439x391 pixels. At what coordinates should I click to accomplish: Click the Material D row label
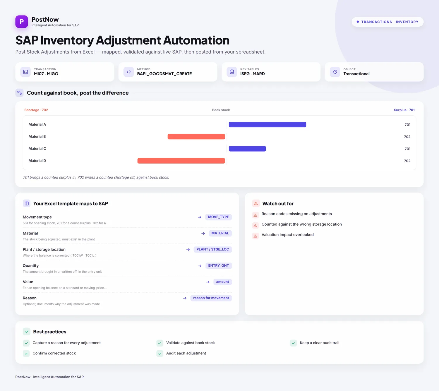coord(37,161)
